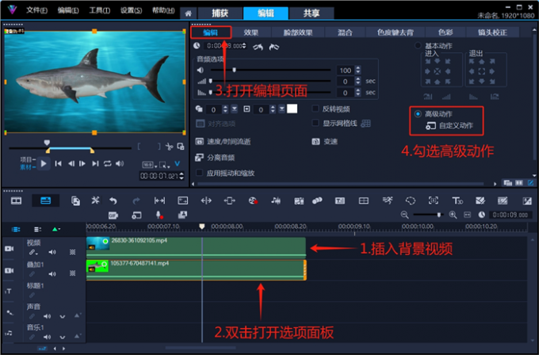
Task: Open the sound mixer icon
Action: [x=275, y=200]
